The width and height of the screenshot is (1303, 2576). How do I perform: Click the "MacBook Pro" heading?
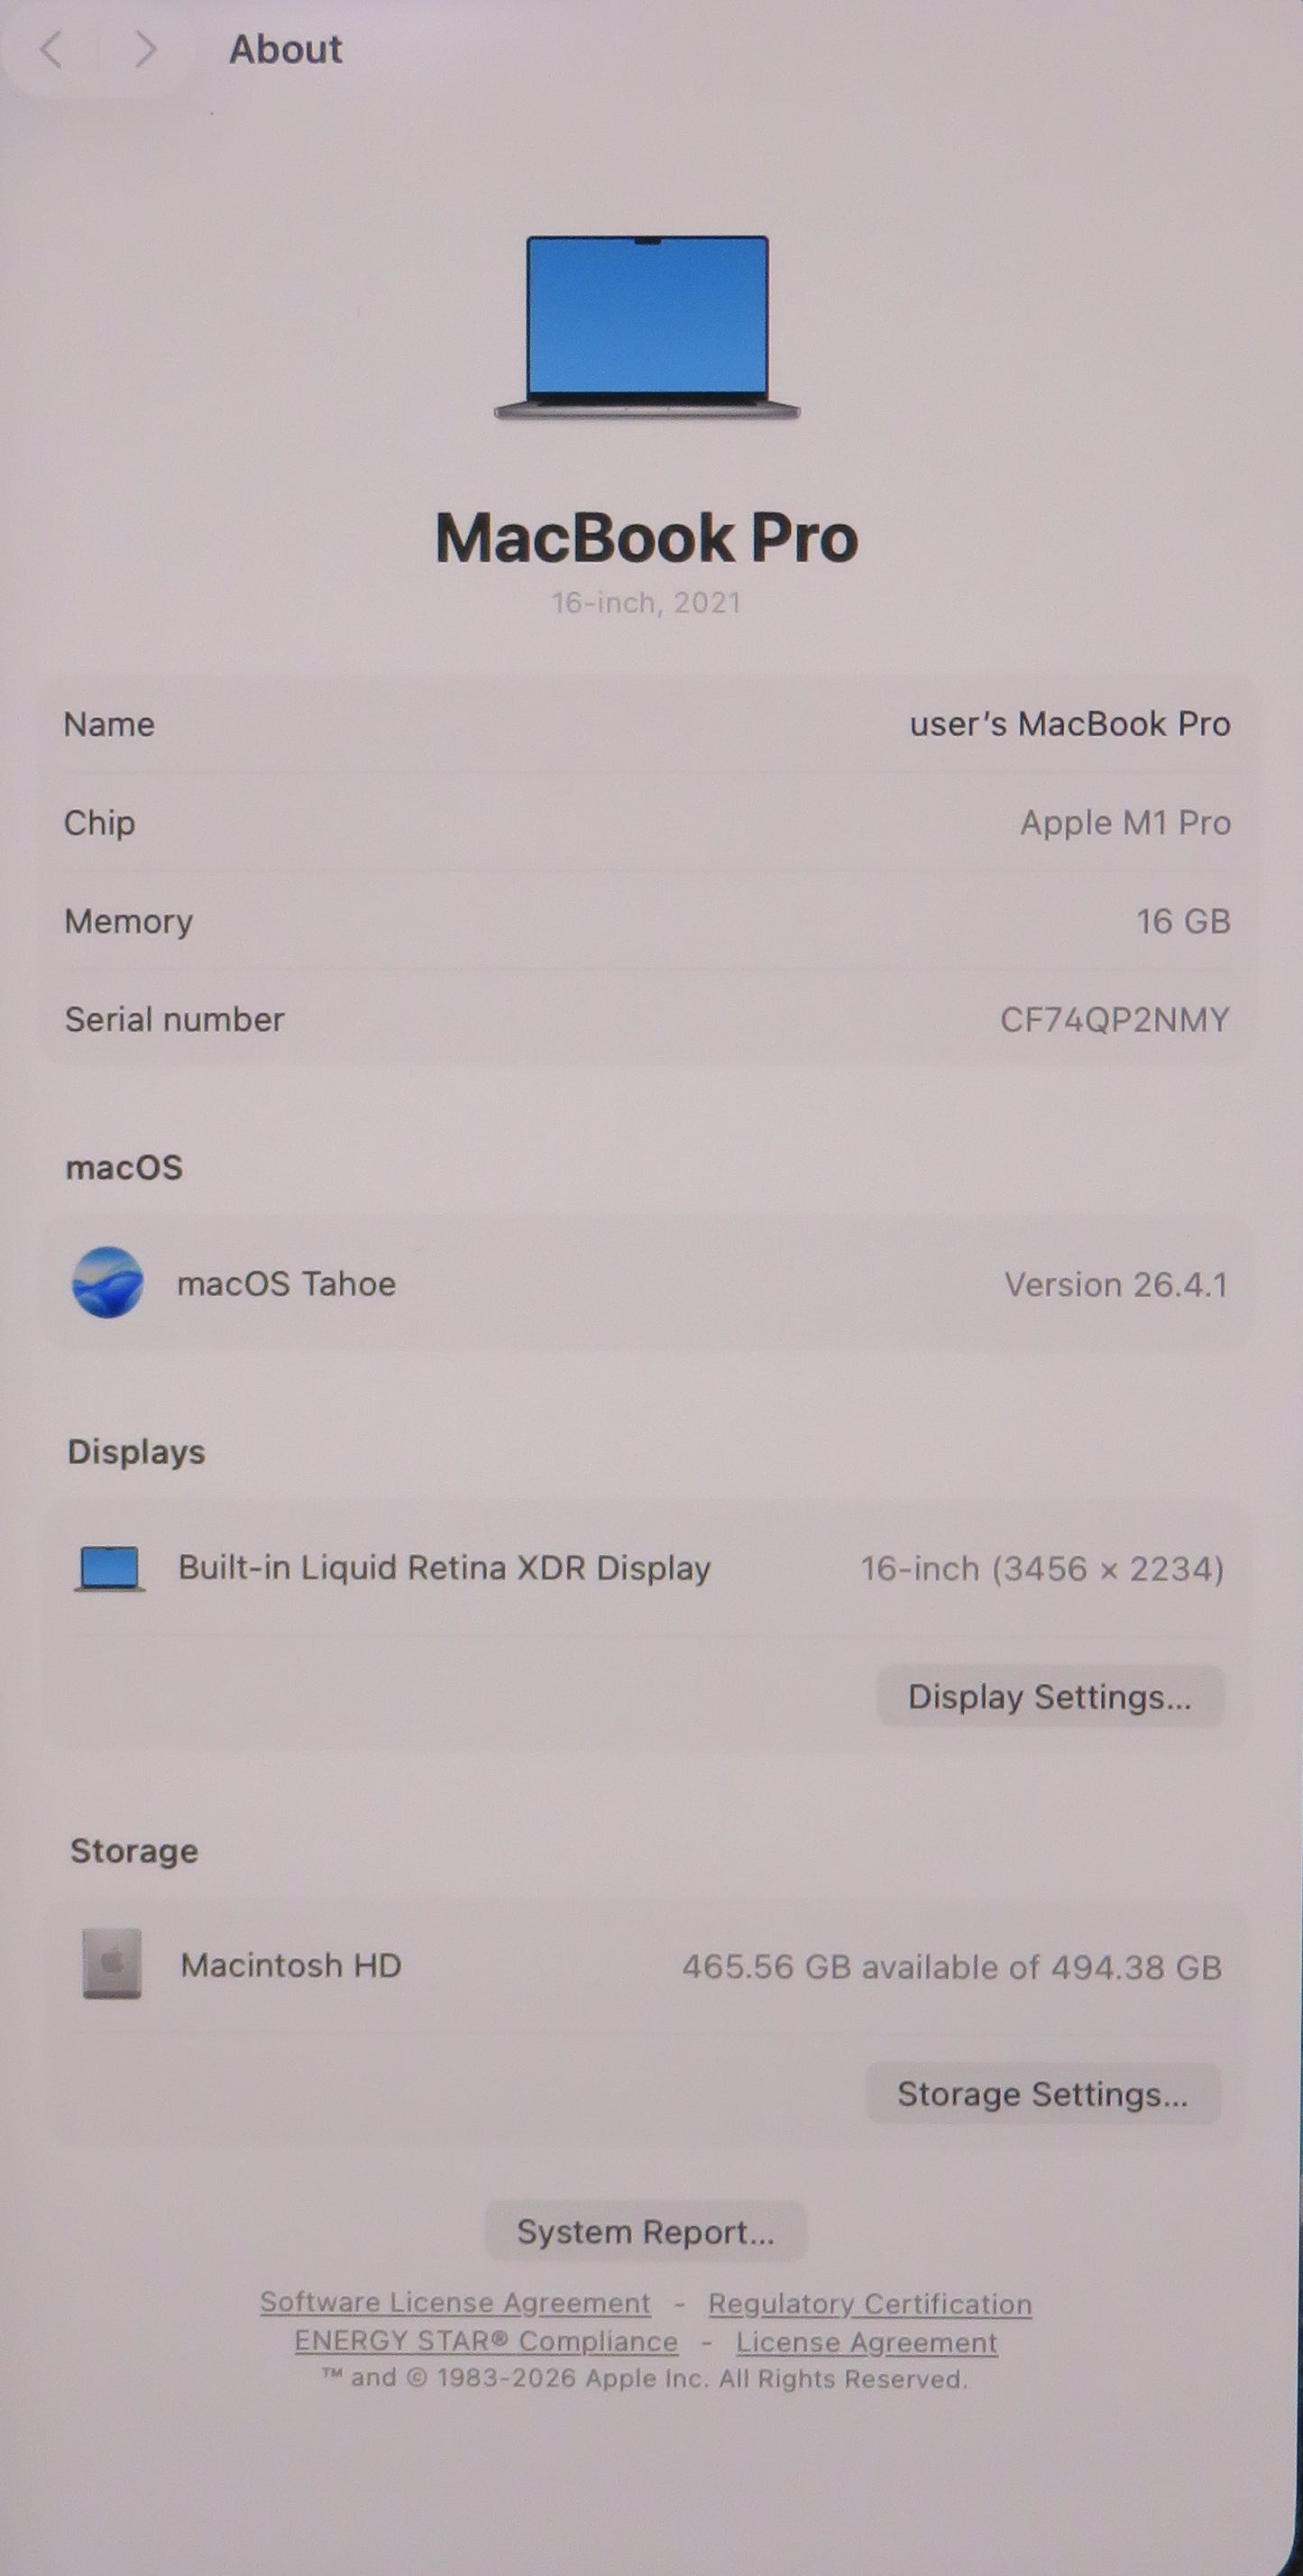[647, 538]
